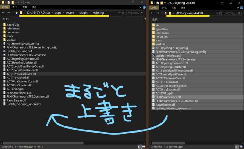Go forward in ACT.Hojoring-v6.4.10 window
The width and height of the screenshot is (244, 149).
pos(158,13)
